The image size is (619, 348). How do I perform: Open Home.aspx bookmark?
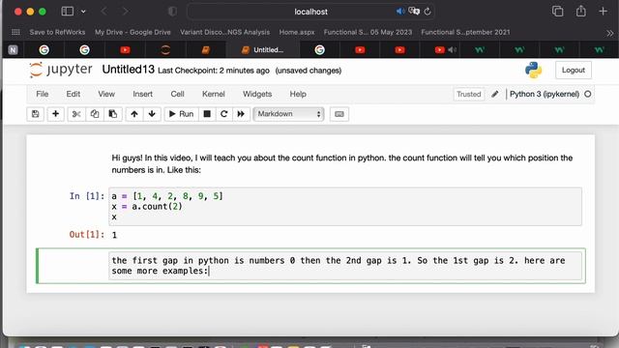point(297,32)
